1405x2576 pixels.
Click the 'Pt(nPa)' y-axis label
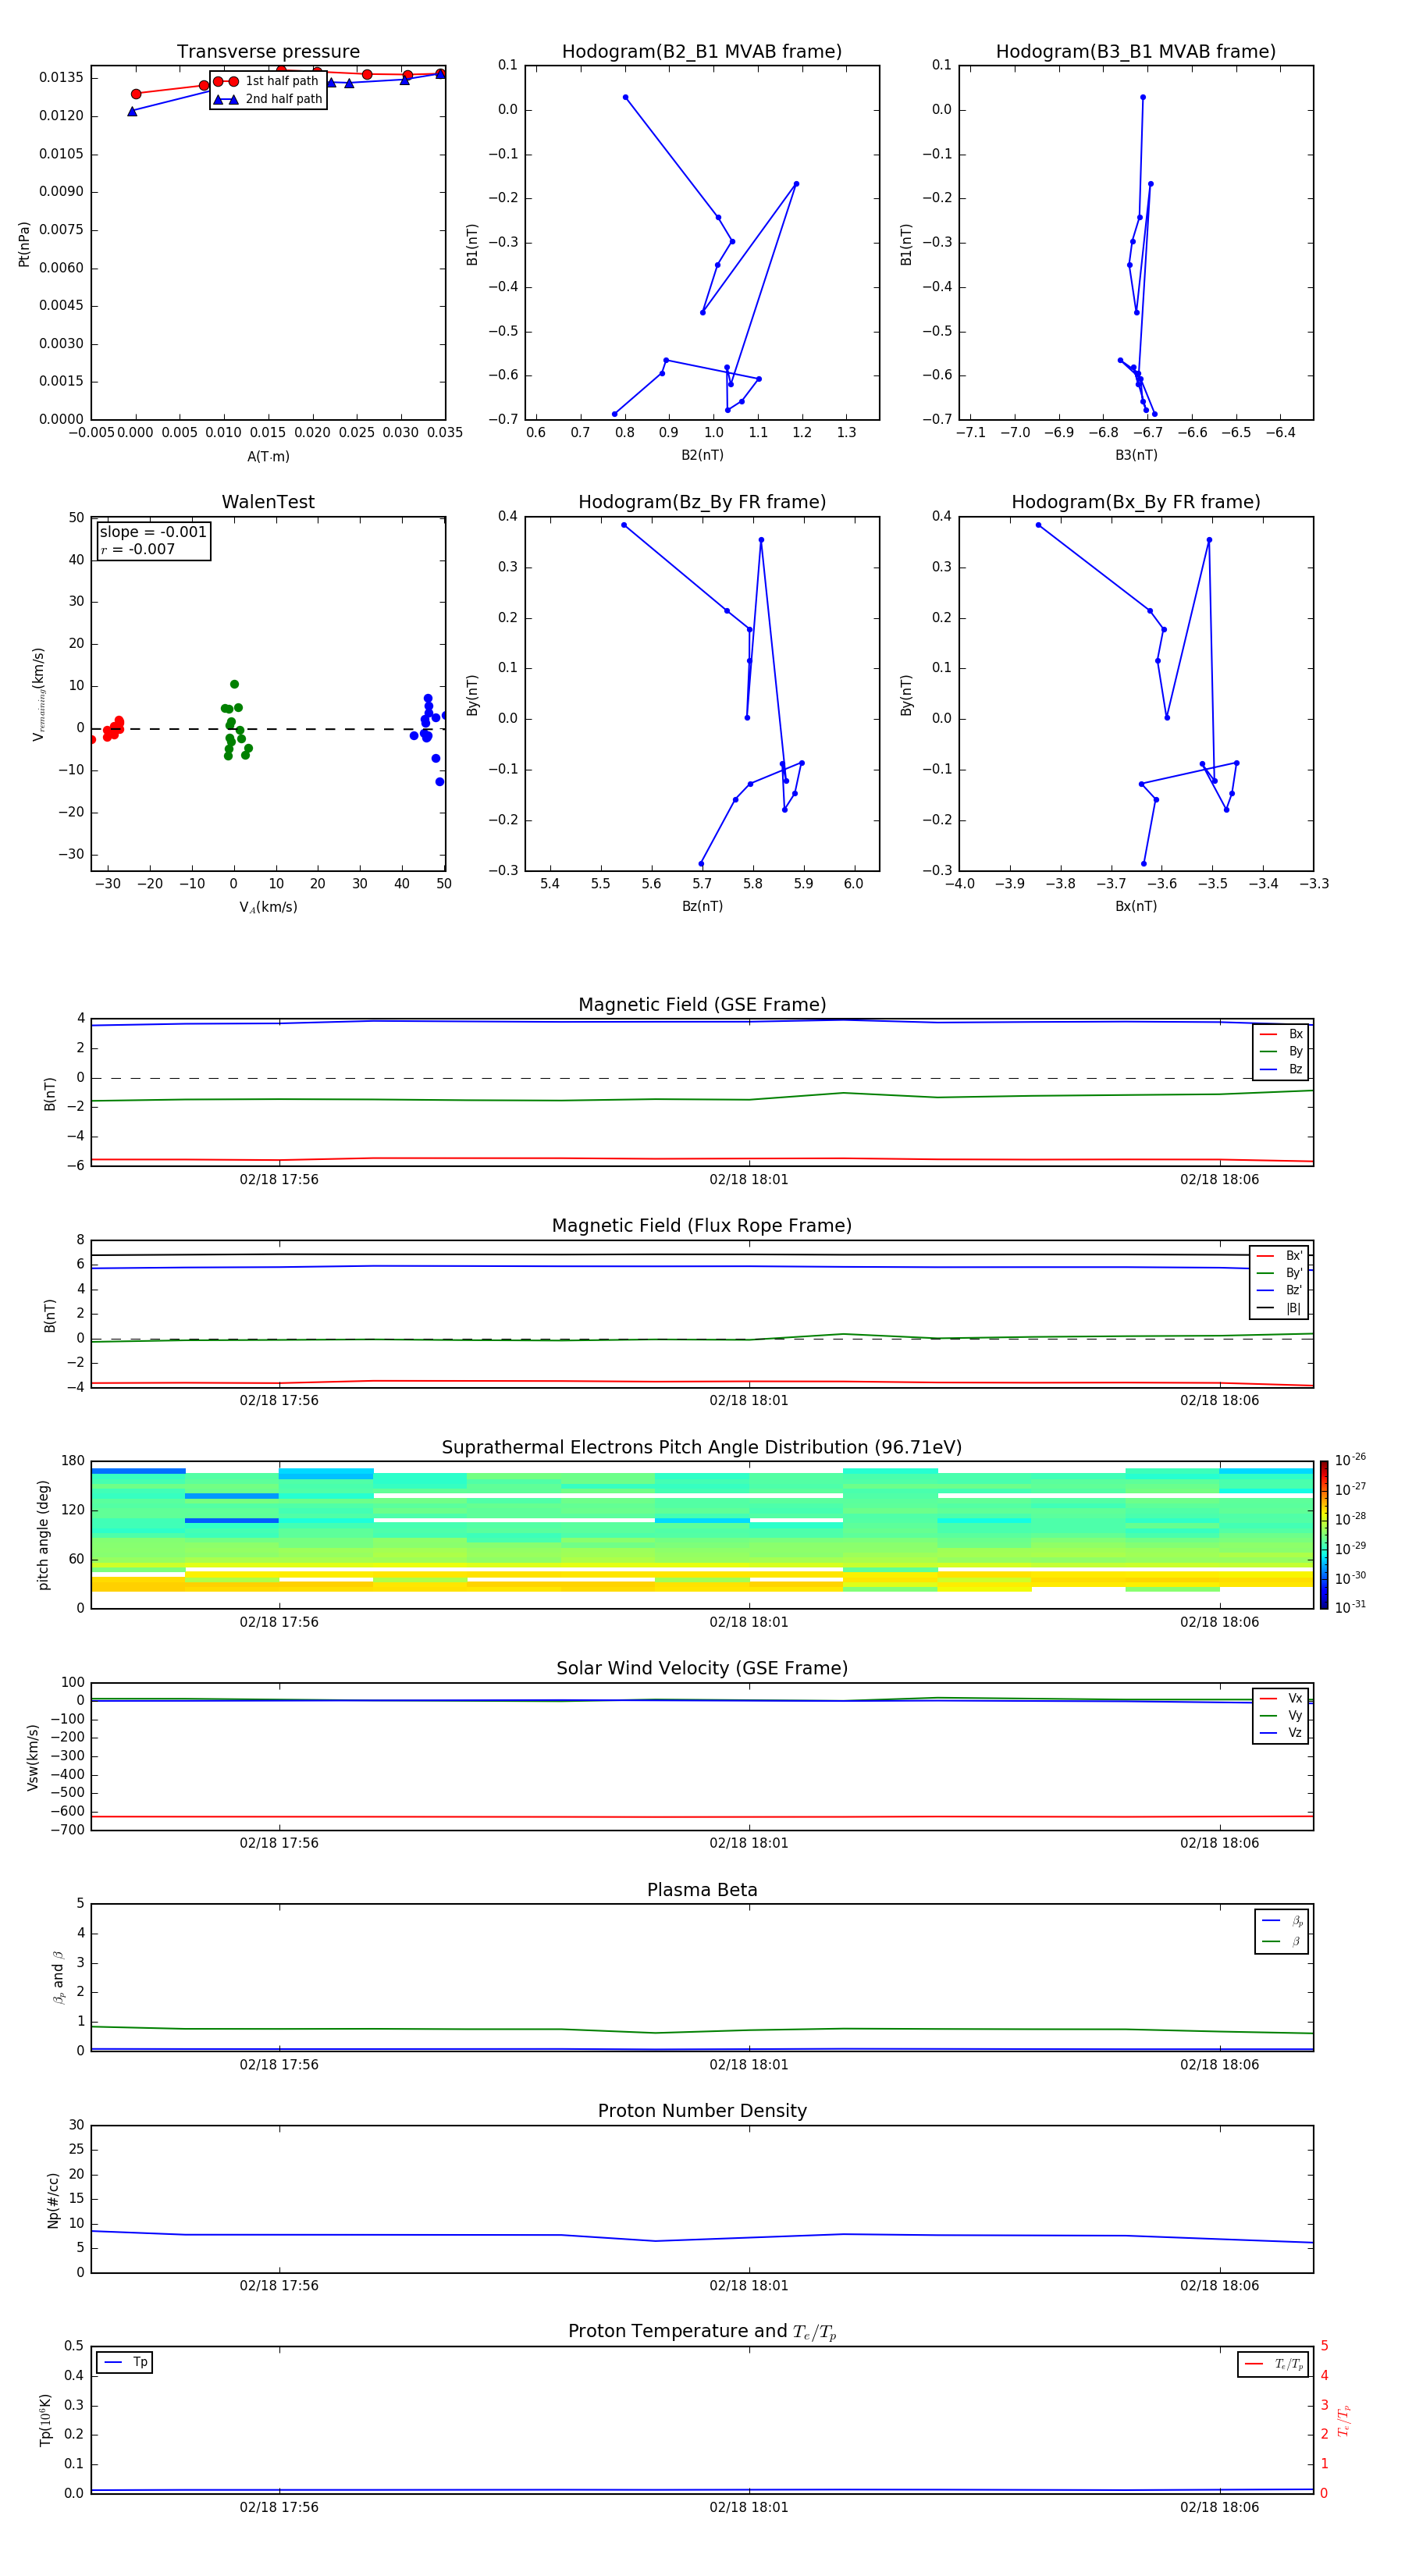tap(24, 244)
